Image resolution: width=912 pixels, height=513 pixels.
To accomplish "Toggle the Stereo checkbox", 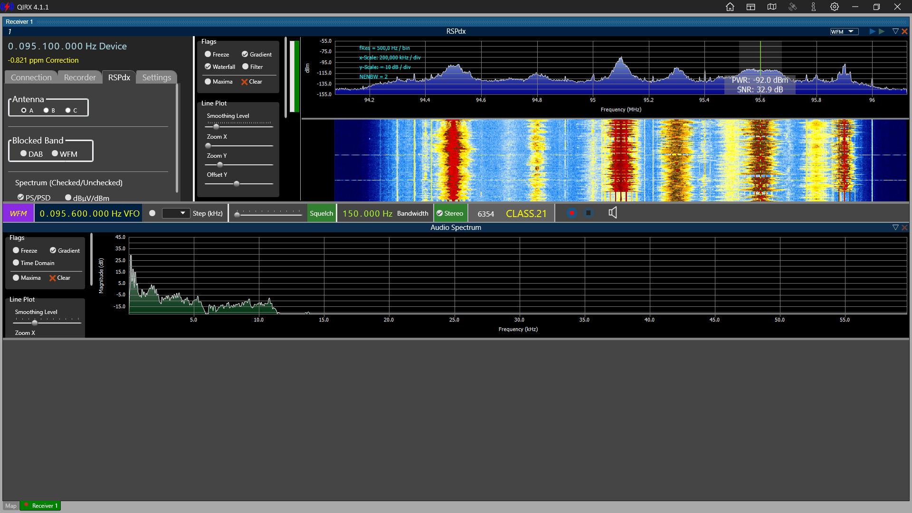I will tap(440, 213).
